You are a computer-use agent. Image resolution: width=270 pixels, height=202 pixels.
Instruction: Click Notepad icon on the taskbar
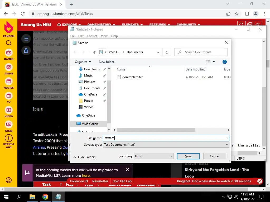[58, 197]
